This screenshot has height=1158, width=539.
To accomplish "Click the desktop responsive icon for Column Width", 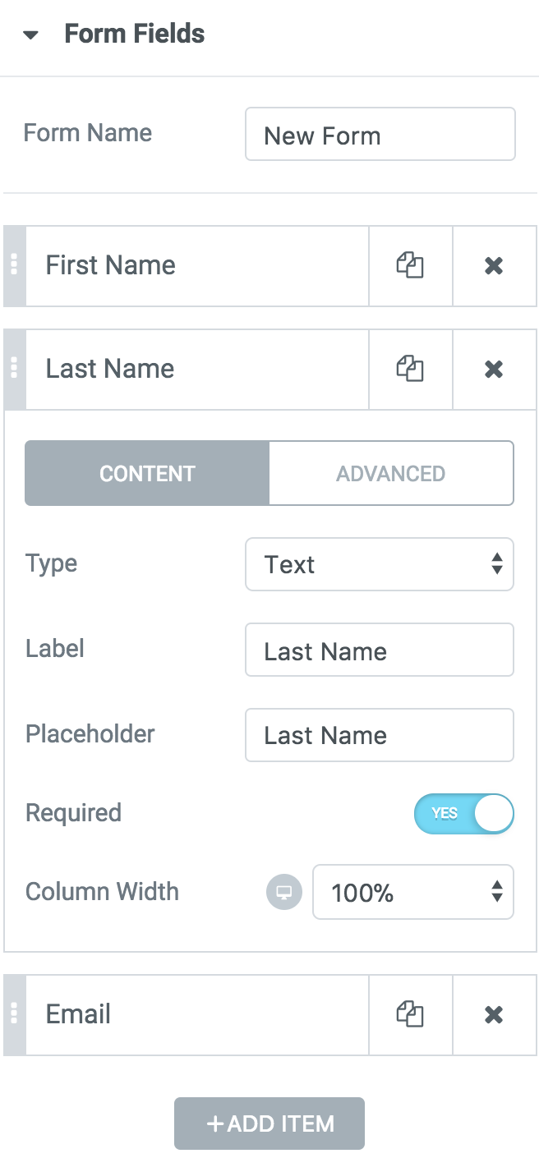I will click(284, 893).
